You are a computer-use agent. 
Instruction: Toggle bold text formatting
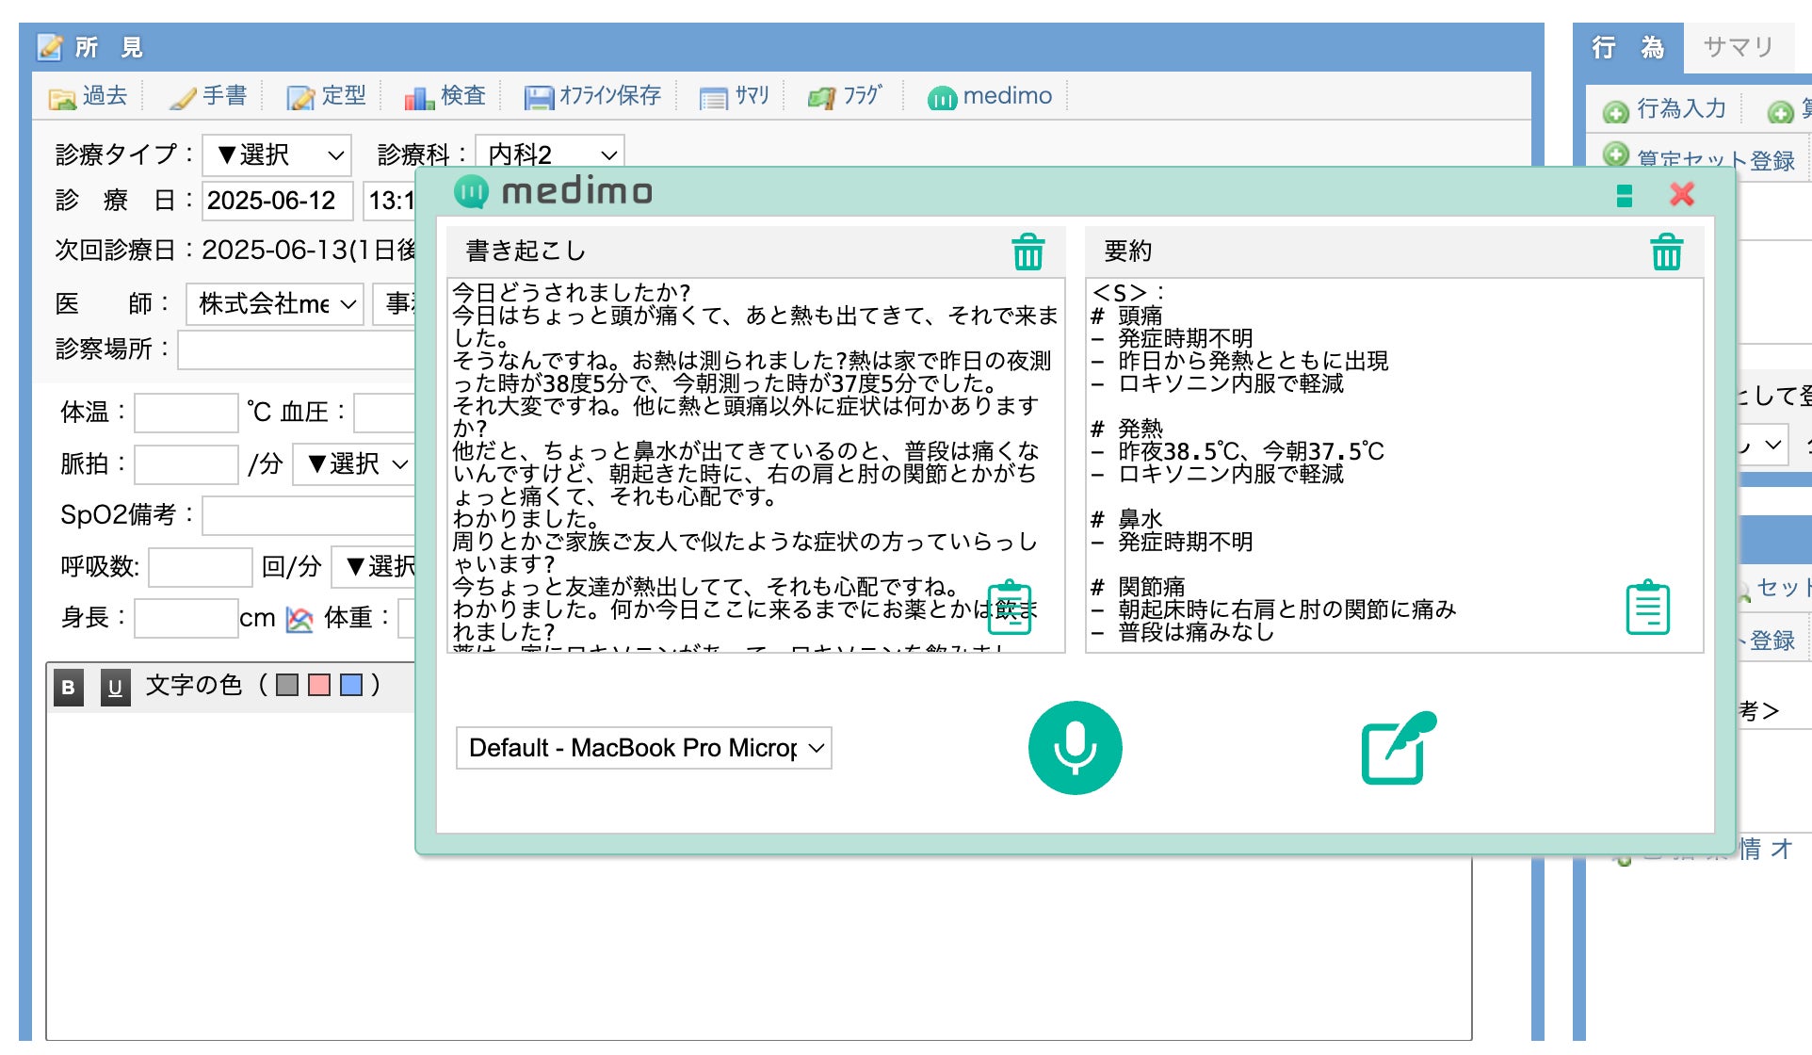tap(68, 687)
